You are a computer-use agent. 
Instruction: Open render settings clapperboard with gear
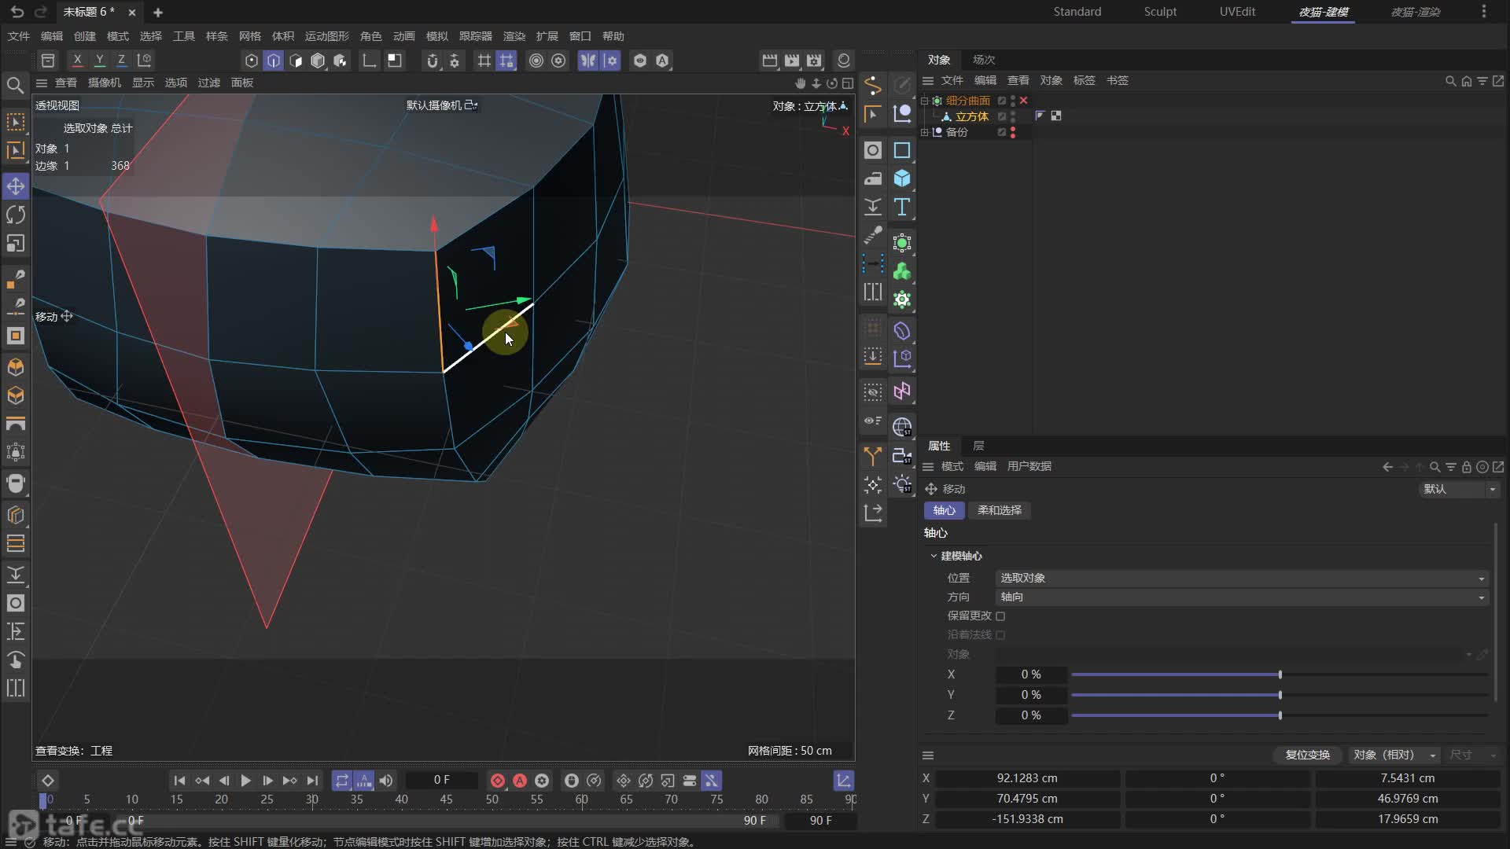814,61
